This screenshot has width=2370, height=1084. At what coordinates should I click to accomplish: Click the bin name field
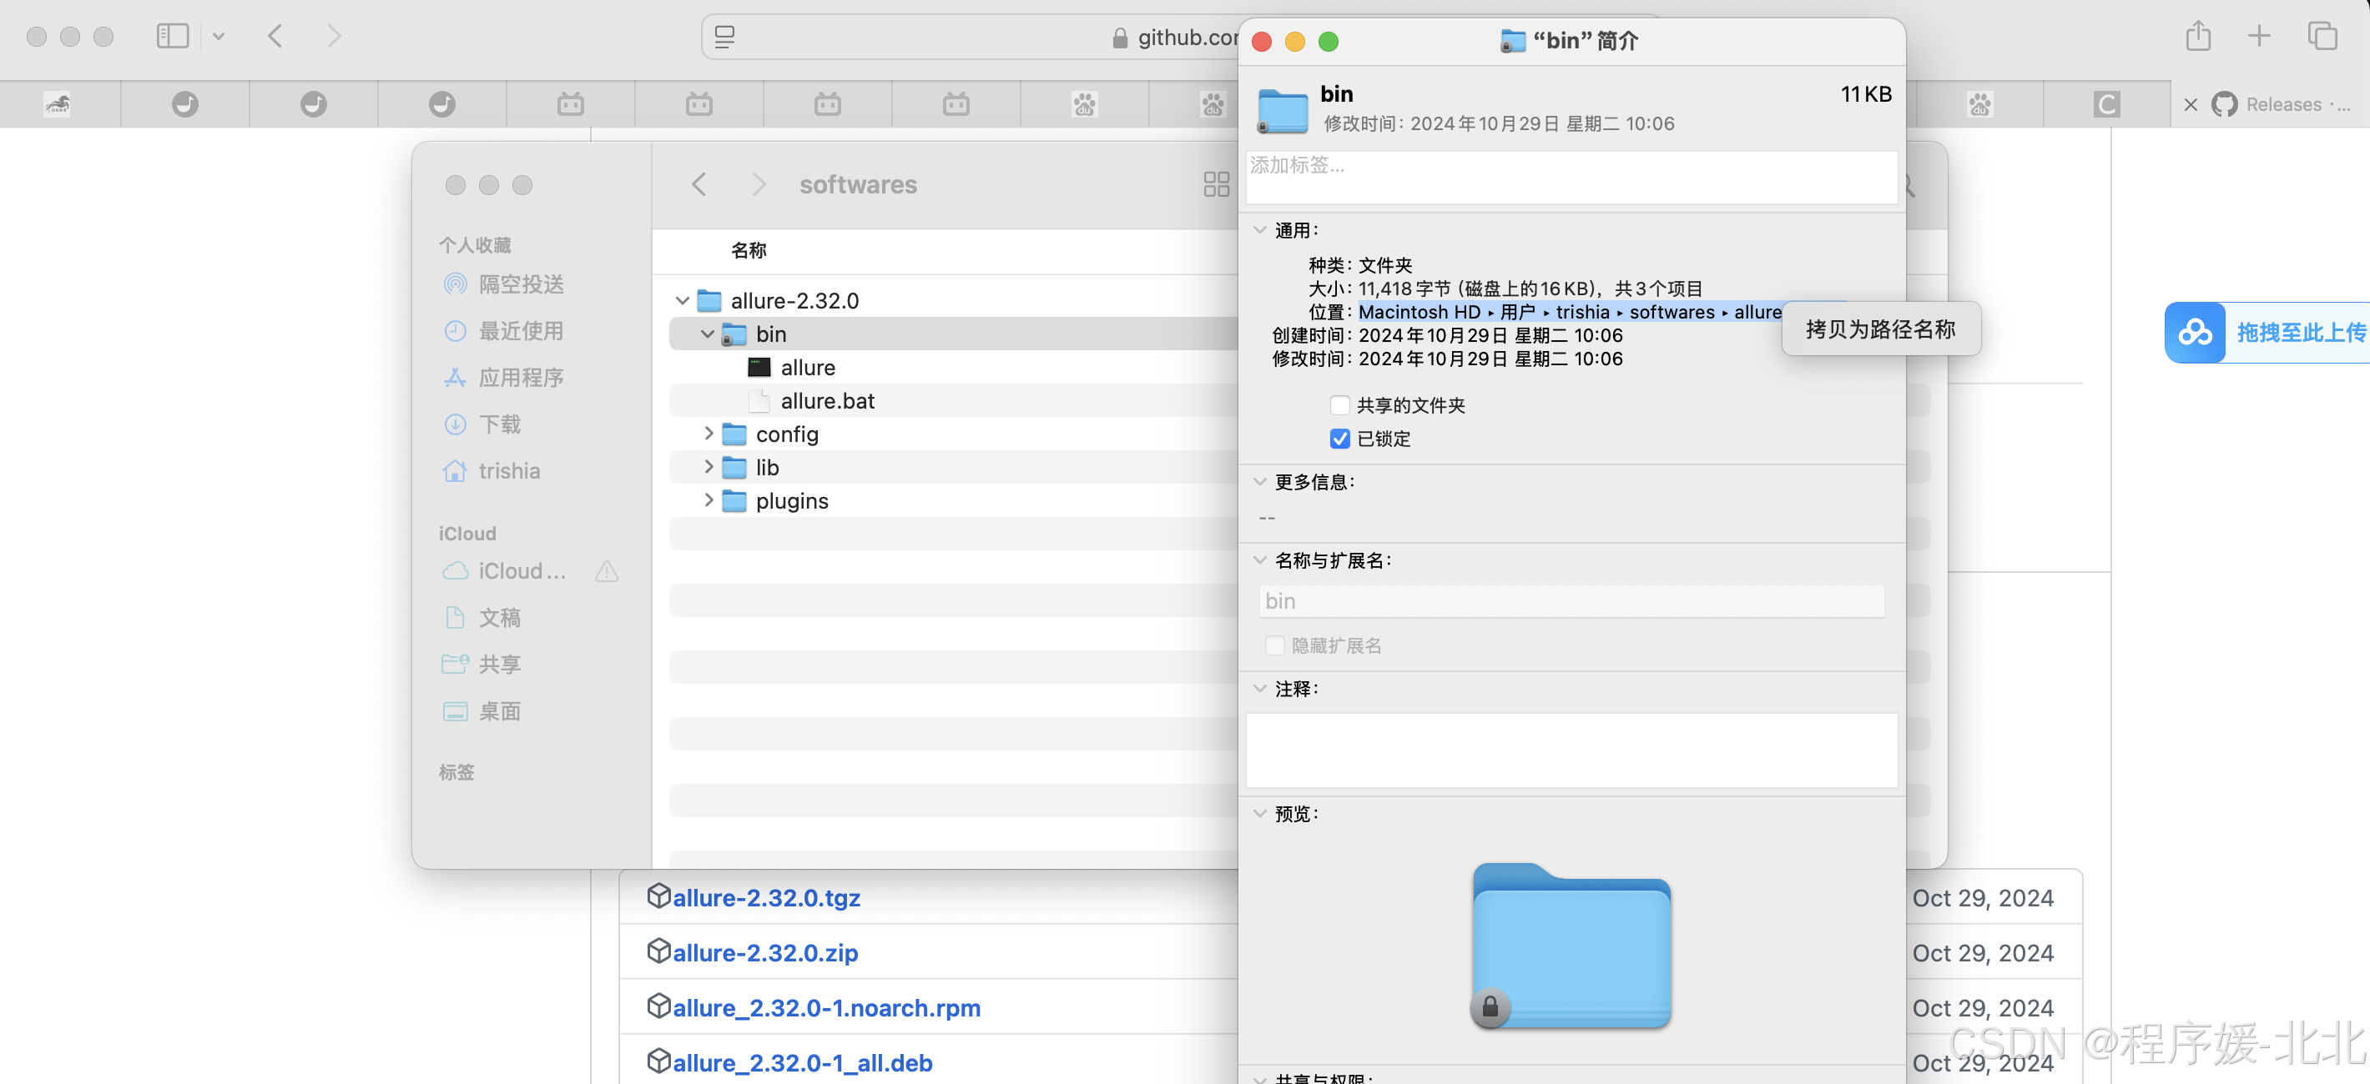click(x=1571, y=601)
